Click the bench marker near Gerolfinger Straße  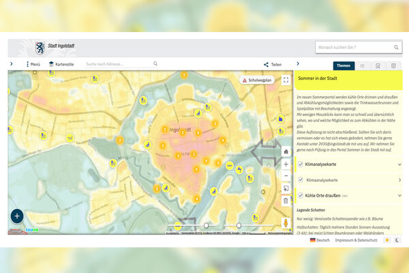[x=70, y=138]
